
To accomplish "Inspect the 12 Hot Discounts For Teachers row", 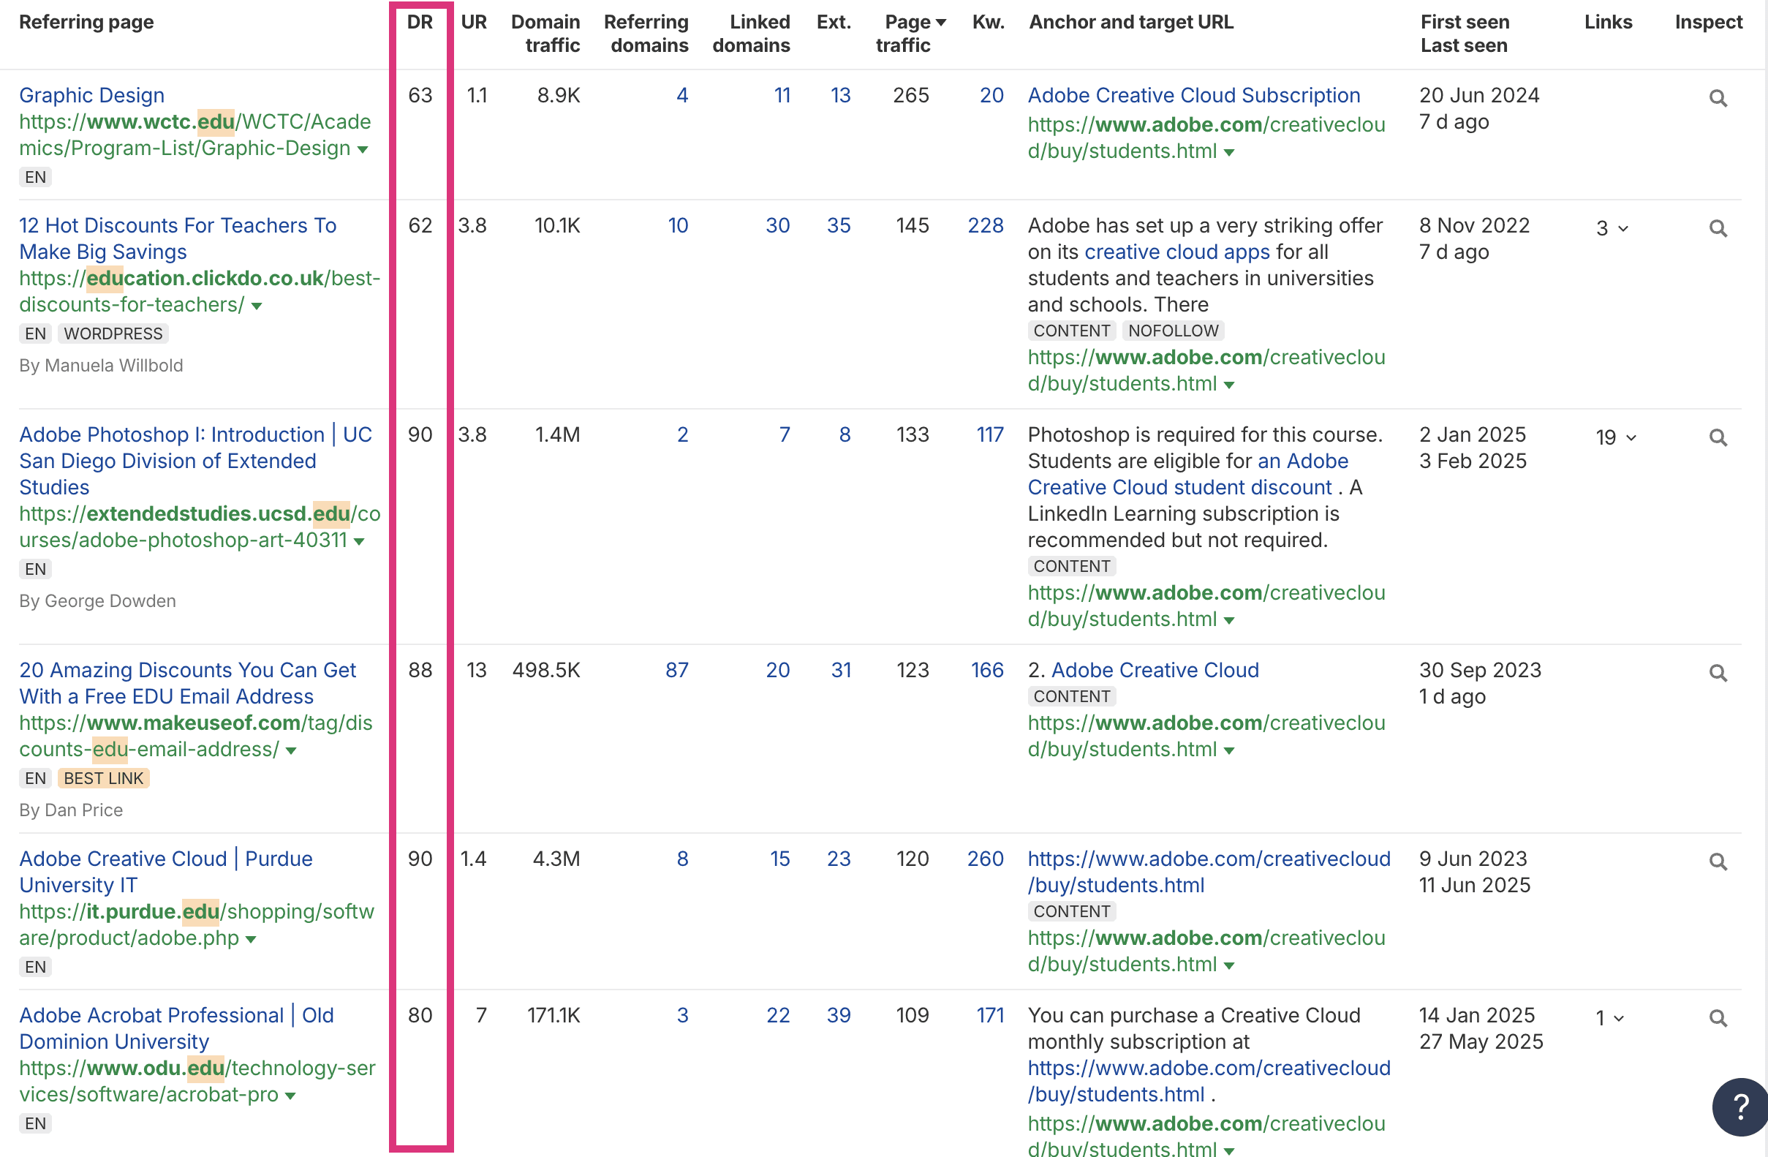I will tap(1718, 228).
